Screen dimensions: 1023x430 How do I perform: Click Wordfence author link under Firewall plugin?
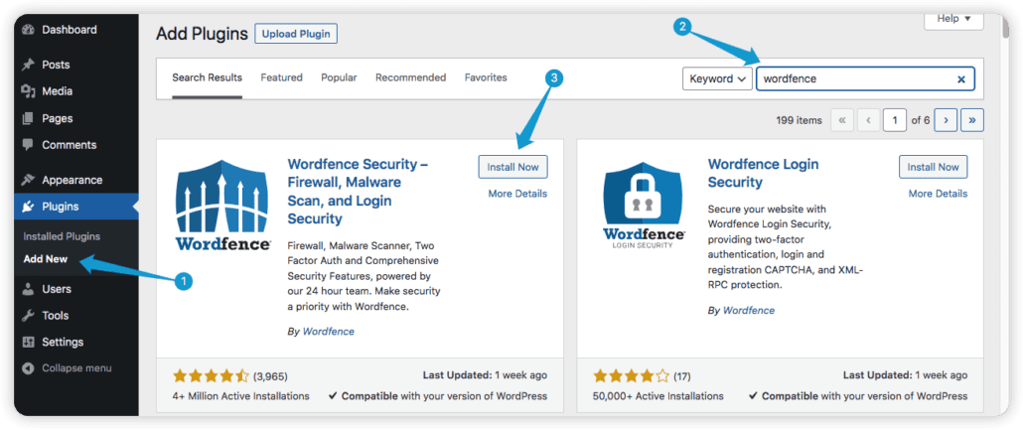328,332
